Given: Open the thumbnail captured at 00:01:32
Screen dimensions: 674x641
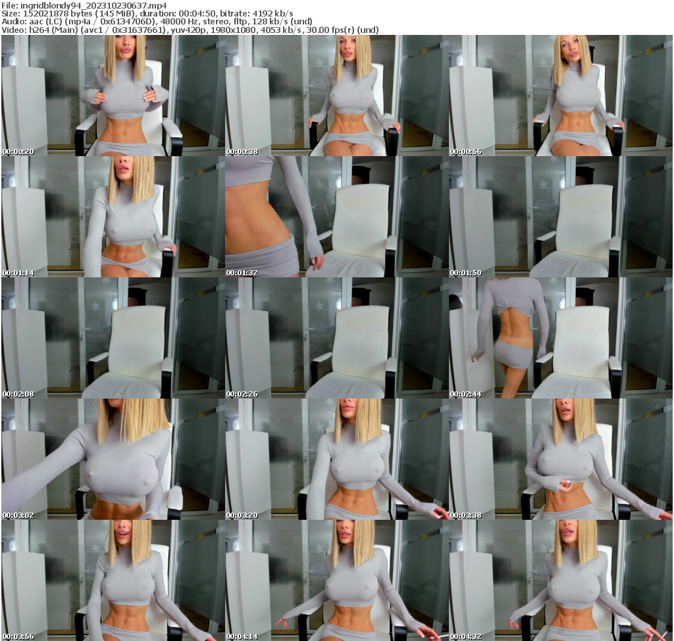Looking at the screenshot, I should coord(336,216).
